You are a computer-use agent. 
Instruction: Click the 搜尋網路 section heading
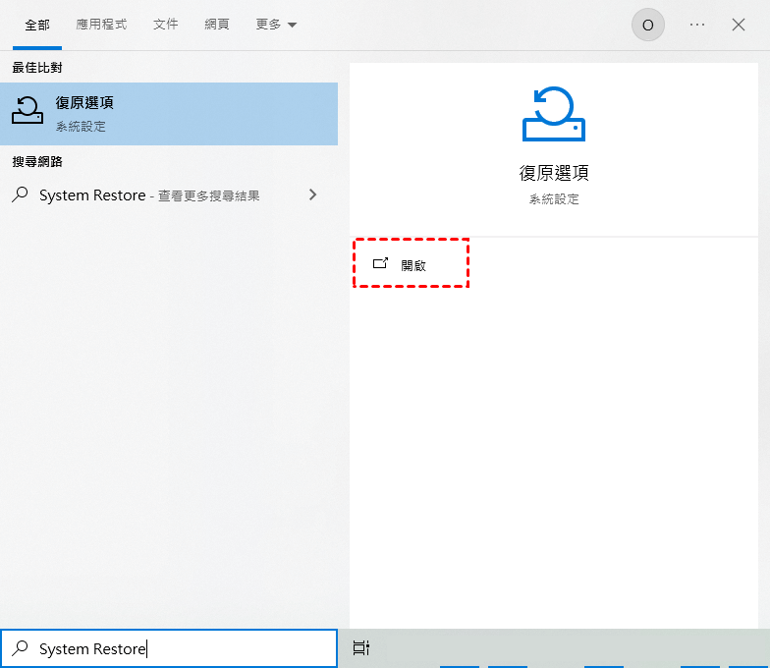[x=37, y=161]
